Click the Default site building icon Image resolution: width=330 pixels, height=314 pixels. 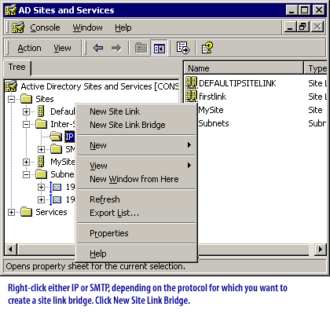(x=41, y=111)
